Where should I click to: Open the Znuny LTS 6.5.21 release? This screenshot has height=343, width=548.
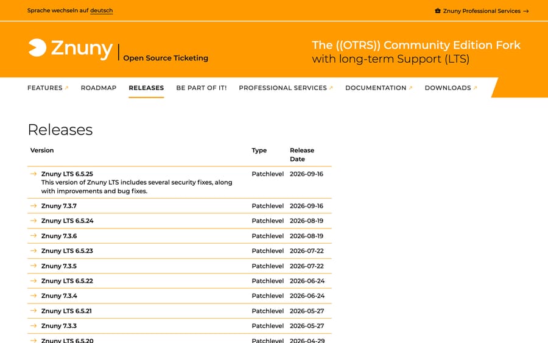tap(66, 311)
